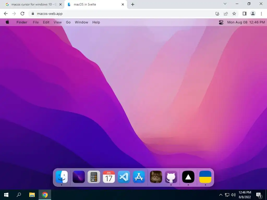This screenshot has width=267, height=200.
Task: Open the Help menu
Action: 96,22
